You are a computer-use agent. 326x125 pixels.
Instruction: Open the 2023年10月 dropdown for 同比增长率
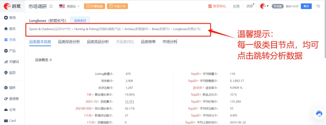pos(85,108)
